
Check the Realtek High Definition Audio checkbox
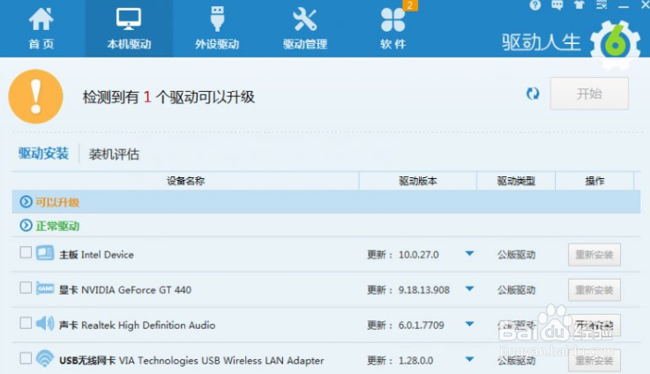[26, 323]
